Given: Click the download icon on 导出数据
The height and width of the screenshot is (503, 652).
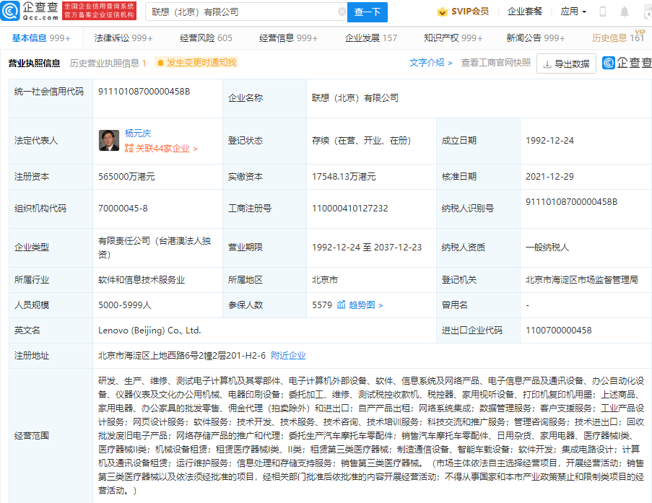Looking at the screenshot, I should point(547,64).
